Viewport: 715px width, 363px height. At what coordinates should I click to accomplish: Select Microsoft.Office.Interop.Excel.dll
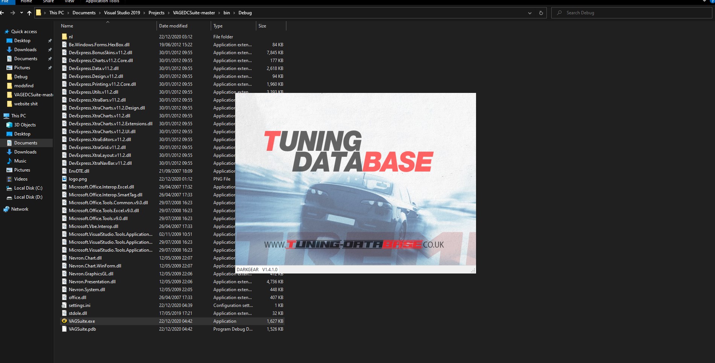[101, 187]
